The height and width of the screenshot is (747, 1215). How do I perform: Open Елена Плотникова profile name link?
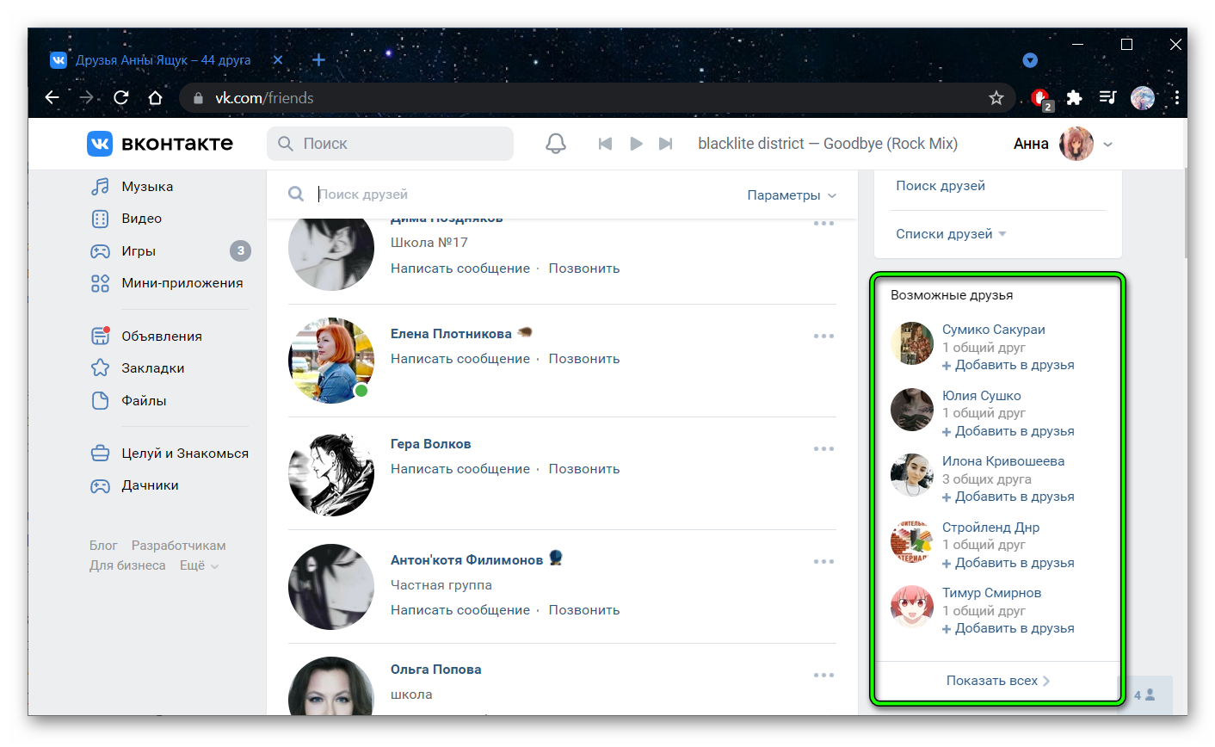[451, 334]
